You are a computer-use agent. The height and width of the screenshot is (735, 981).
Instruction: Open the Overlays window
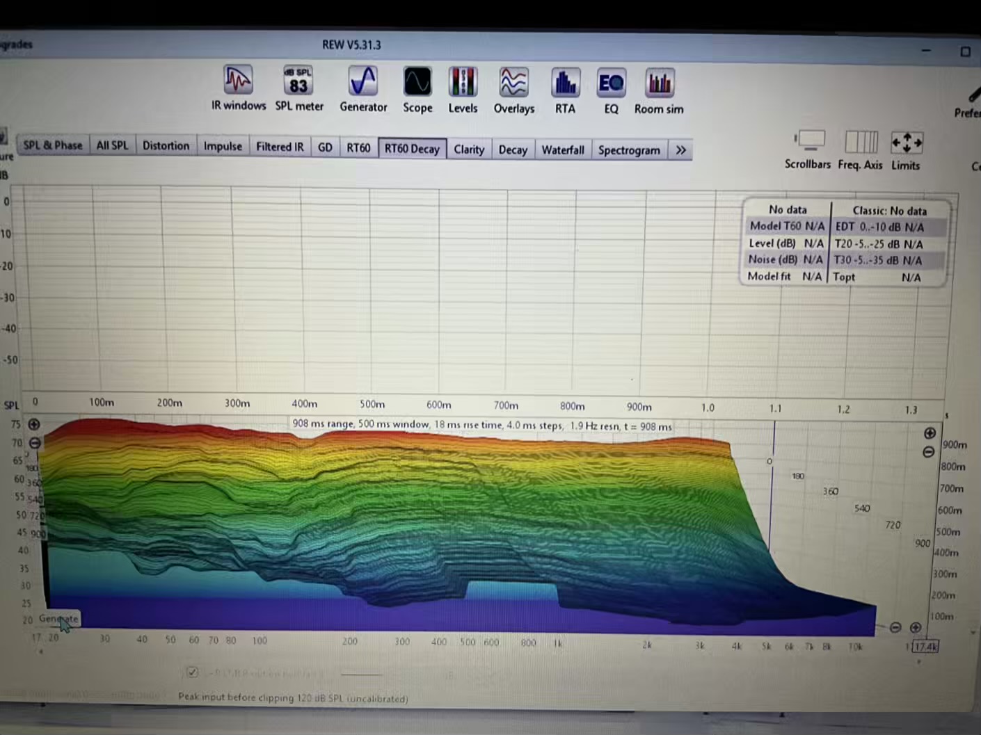pos(513,84)
